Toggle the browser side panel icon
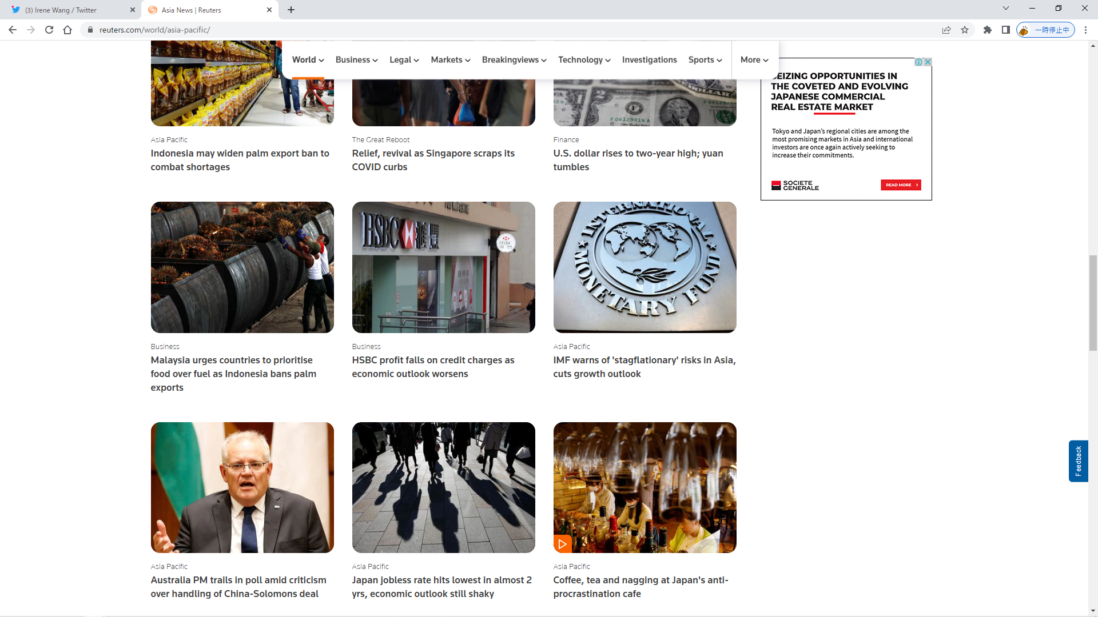Viewport: 1098px width, 617px height. pos(1005,30)
